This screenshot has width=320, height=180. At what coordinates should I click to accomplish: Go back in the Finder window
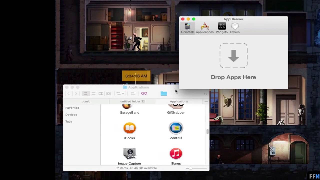pos(68,93)
